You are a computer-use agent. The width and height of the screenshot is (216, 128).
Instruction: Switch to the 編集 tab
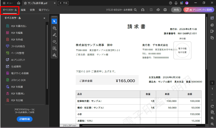[23, 10]
